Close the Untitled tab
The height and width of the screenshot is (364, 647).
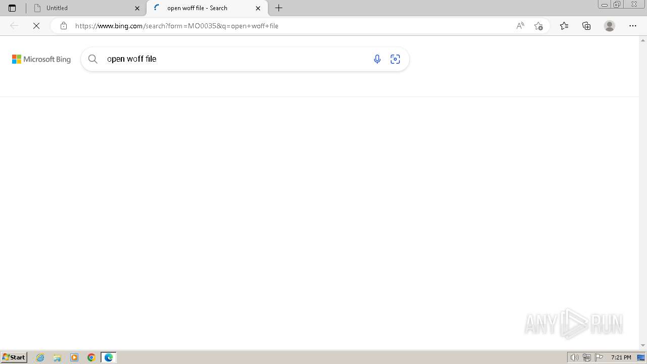[x=137, y=8]
